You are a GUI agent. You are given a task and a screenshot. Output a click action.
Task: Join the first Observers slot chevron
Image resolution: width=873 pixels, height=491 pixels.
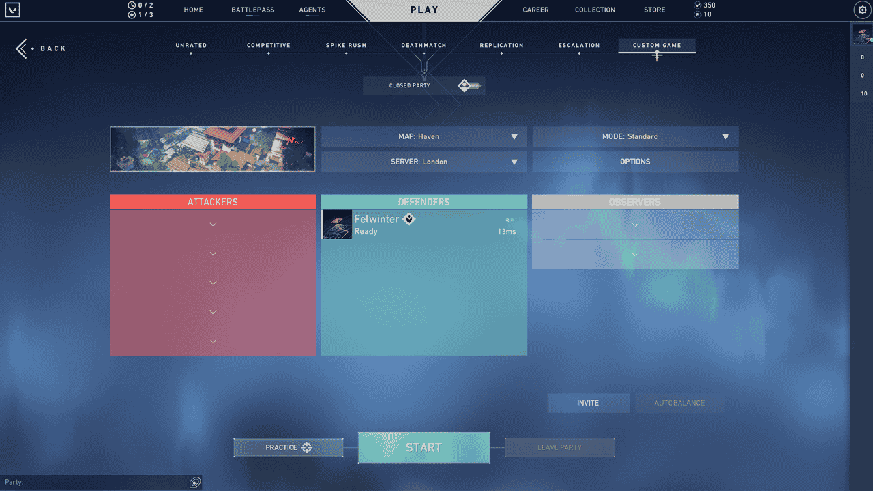(635, 224)
